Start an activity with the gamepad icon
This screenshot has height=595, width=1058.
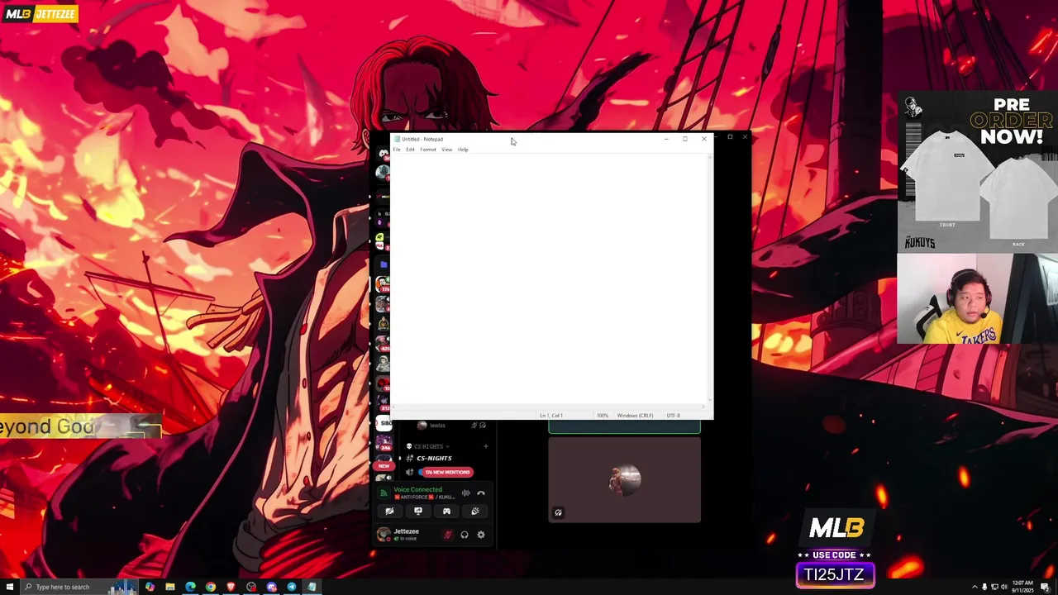(446, 512)
